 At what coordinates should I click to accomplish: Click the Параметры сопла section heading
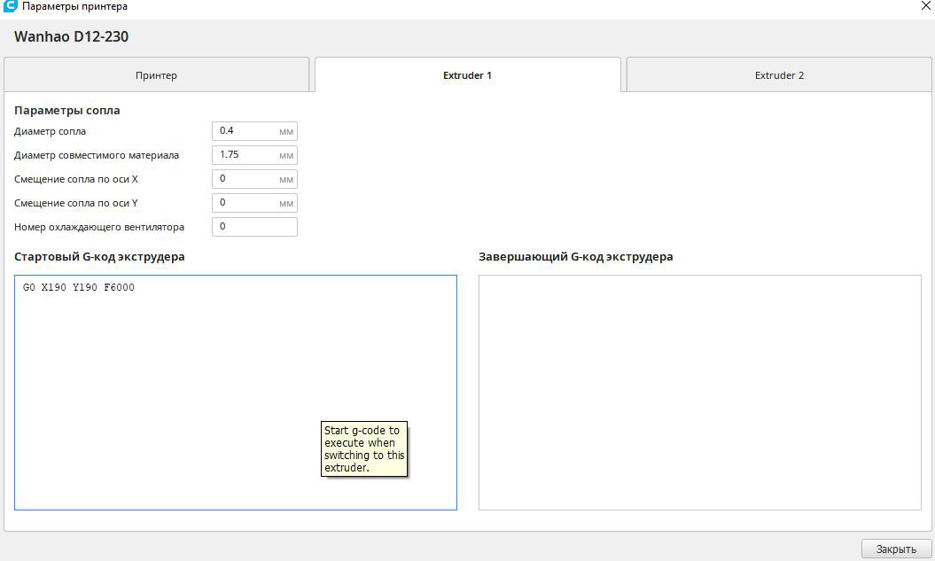pyautogui.click(x=67, y=111)
